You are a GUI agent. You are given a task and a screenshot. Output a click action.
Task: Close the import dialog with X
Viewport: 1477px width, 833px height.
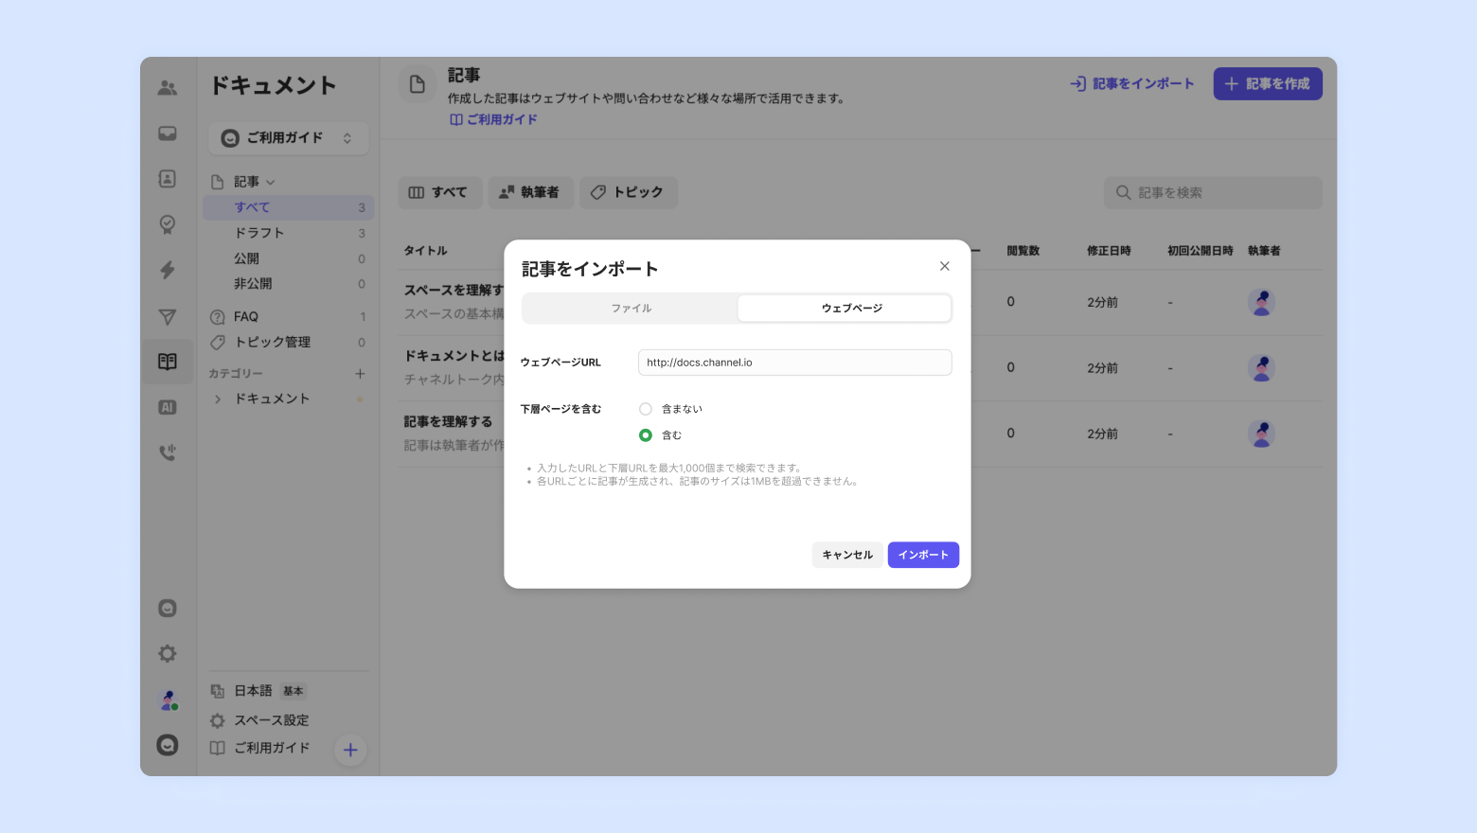944,266
